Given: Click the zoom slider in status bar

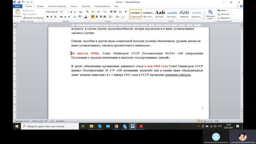Looking at the screenshot, I should tap(231, 121).
